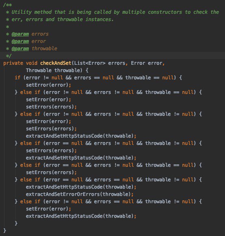Click comment 'err, errors and throwable instances.'

(x=62, y=19)
